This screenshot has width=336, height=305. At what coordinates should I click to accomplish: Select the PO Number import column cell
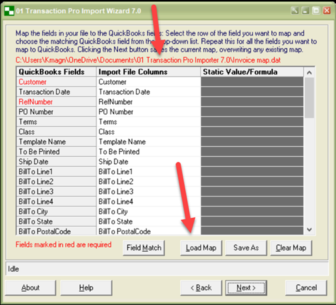[149, 112]
